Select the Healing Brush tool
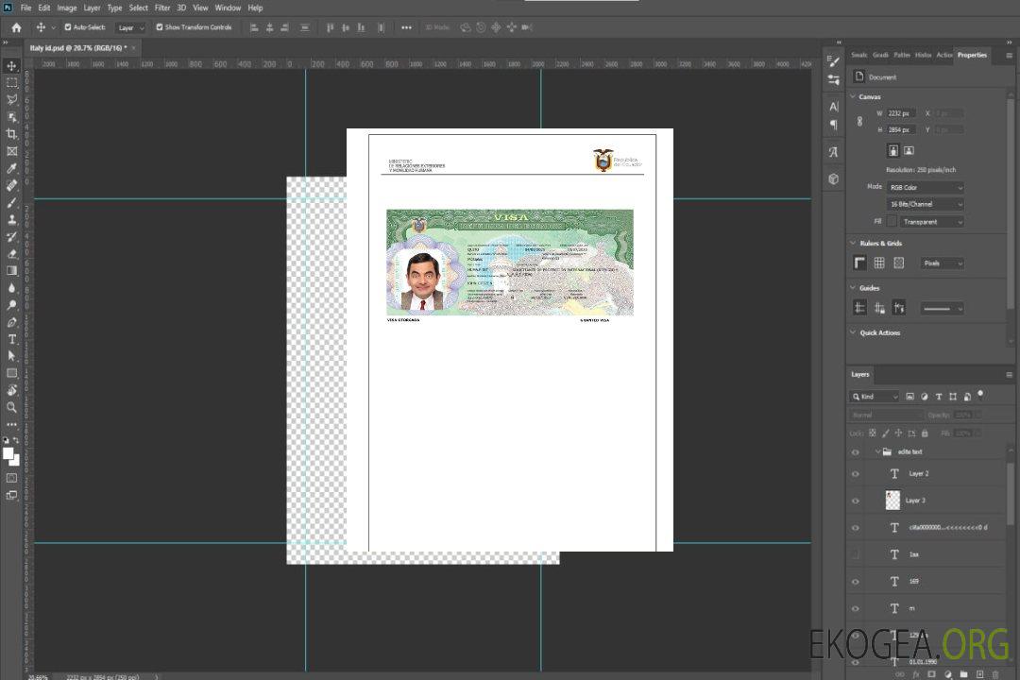Screen dimensions: 1020x680 11,185
